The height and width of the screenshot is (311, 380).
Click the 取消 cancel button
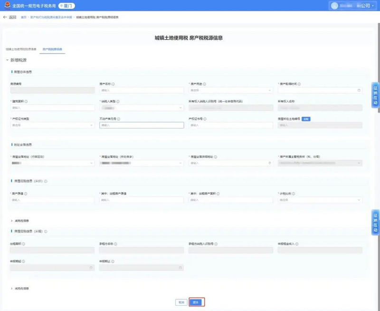coord(181,302)
